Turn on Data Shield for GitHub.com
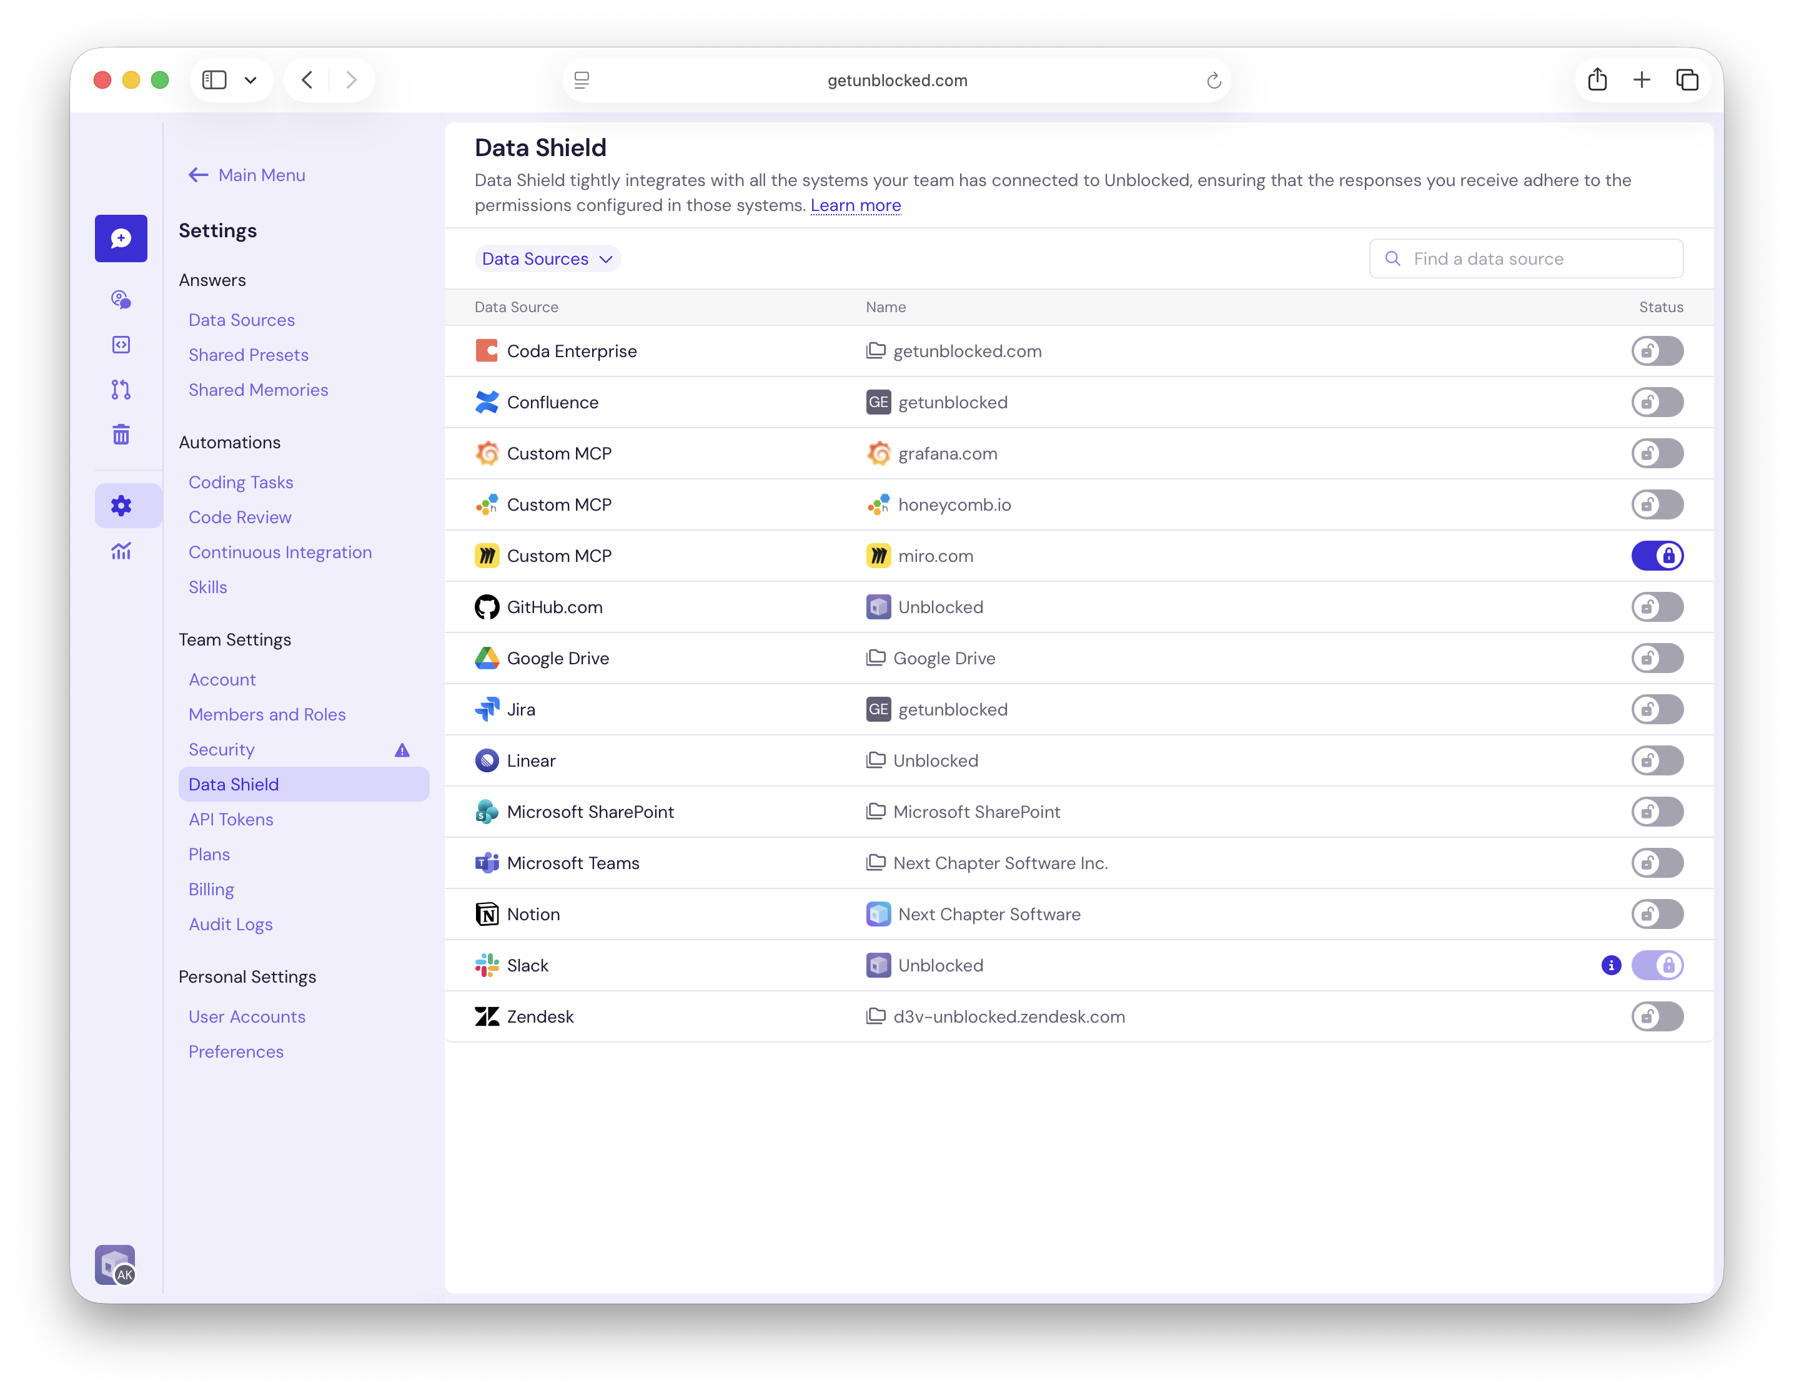The width and height of the screenshot is (1794, 1396). coord(1657,607)
